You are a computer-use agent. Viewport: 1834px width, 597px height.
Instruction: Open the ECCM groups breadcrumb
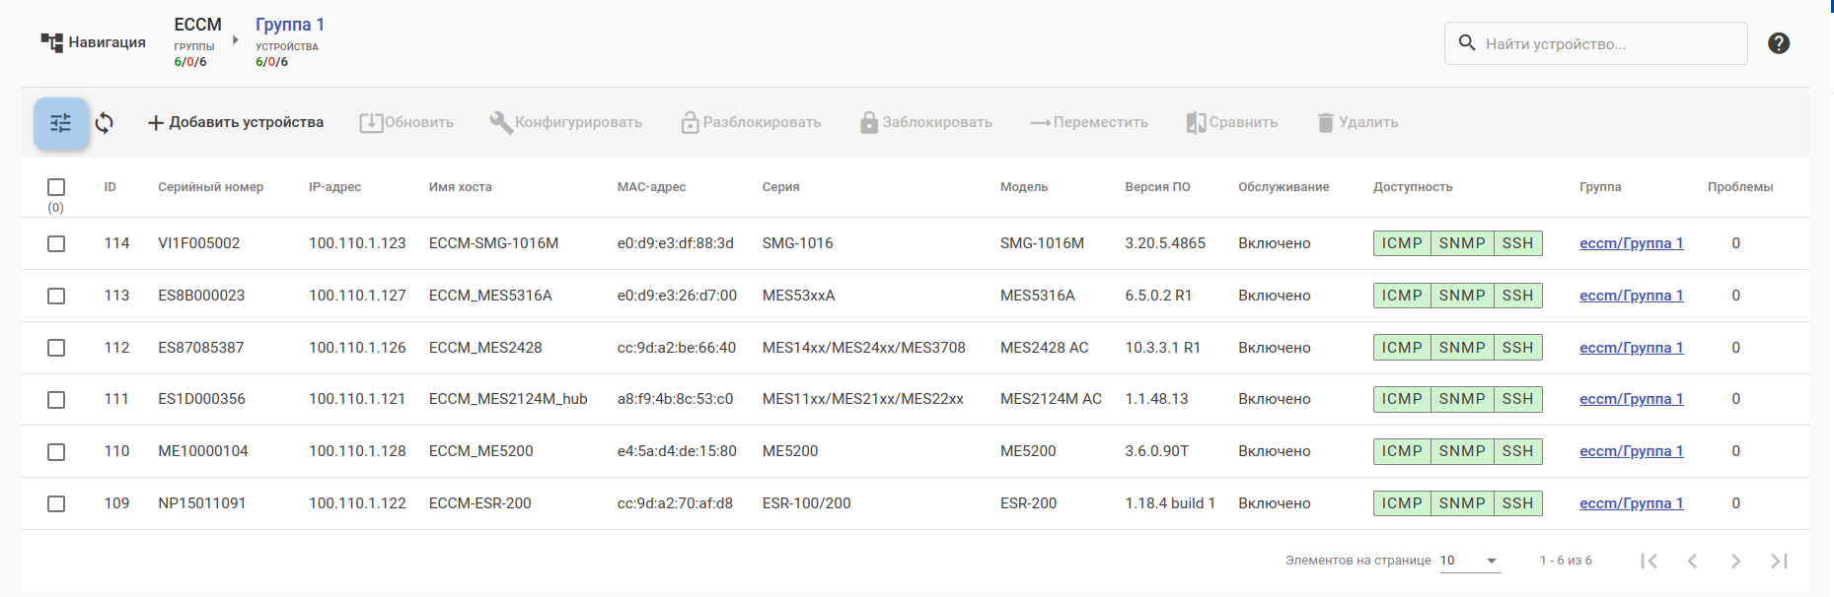pyautogui.click(x=197, y=25)
